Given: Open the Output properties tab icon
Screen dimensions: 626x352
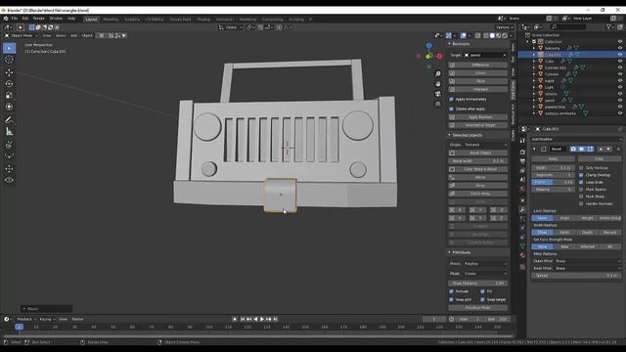Looking at the screenshot, I should pyautogui.click(x=522, y=161).
